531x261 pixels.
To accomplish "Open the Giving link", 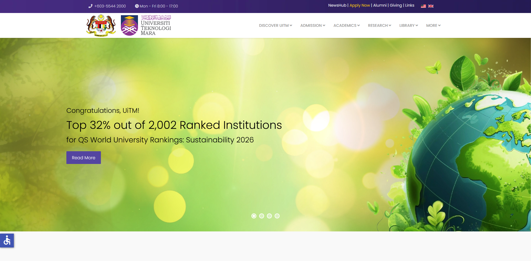I will [396, 5].
